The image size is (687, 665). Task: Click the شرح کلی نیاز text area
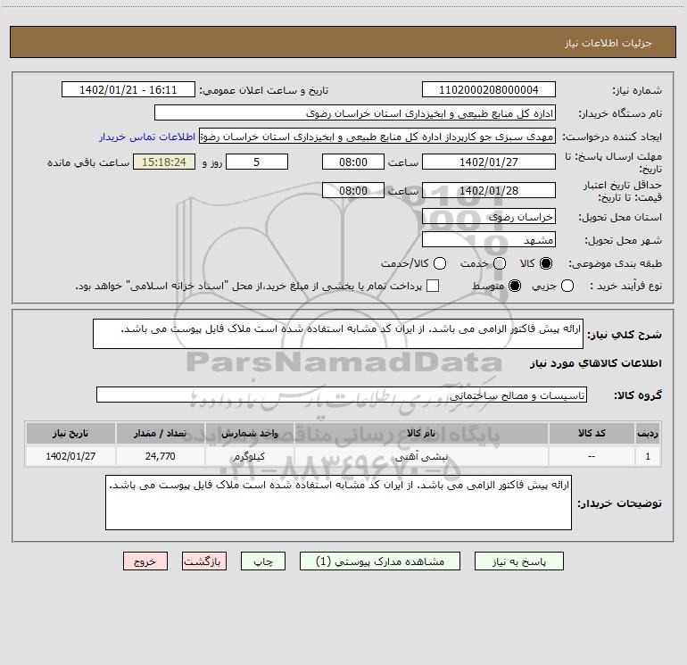338,334
